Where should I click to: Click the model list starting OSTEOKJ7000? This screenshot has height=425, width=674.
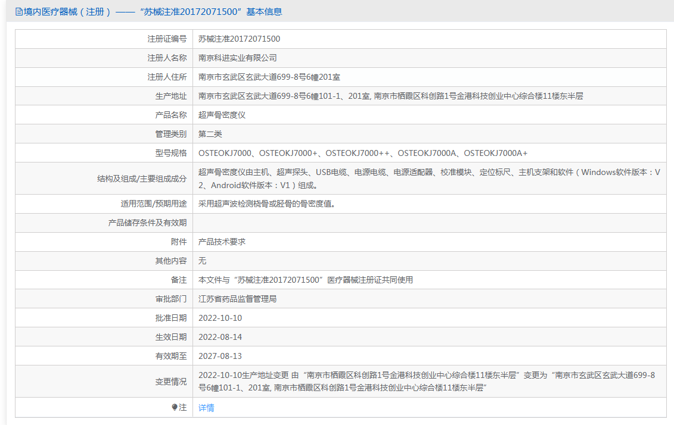coord(363,153)
